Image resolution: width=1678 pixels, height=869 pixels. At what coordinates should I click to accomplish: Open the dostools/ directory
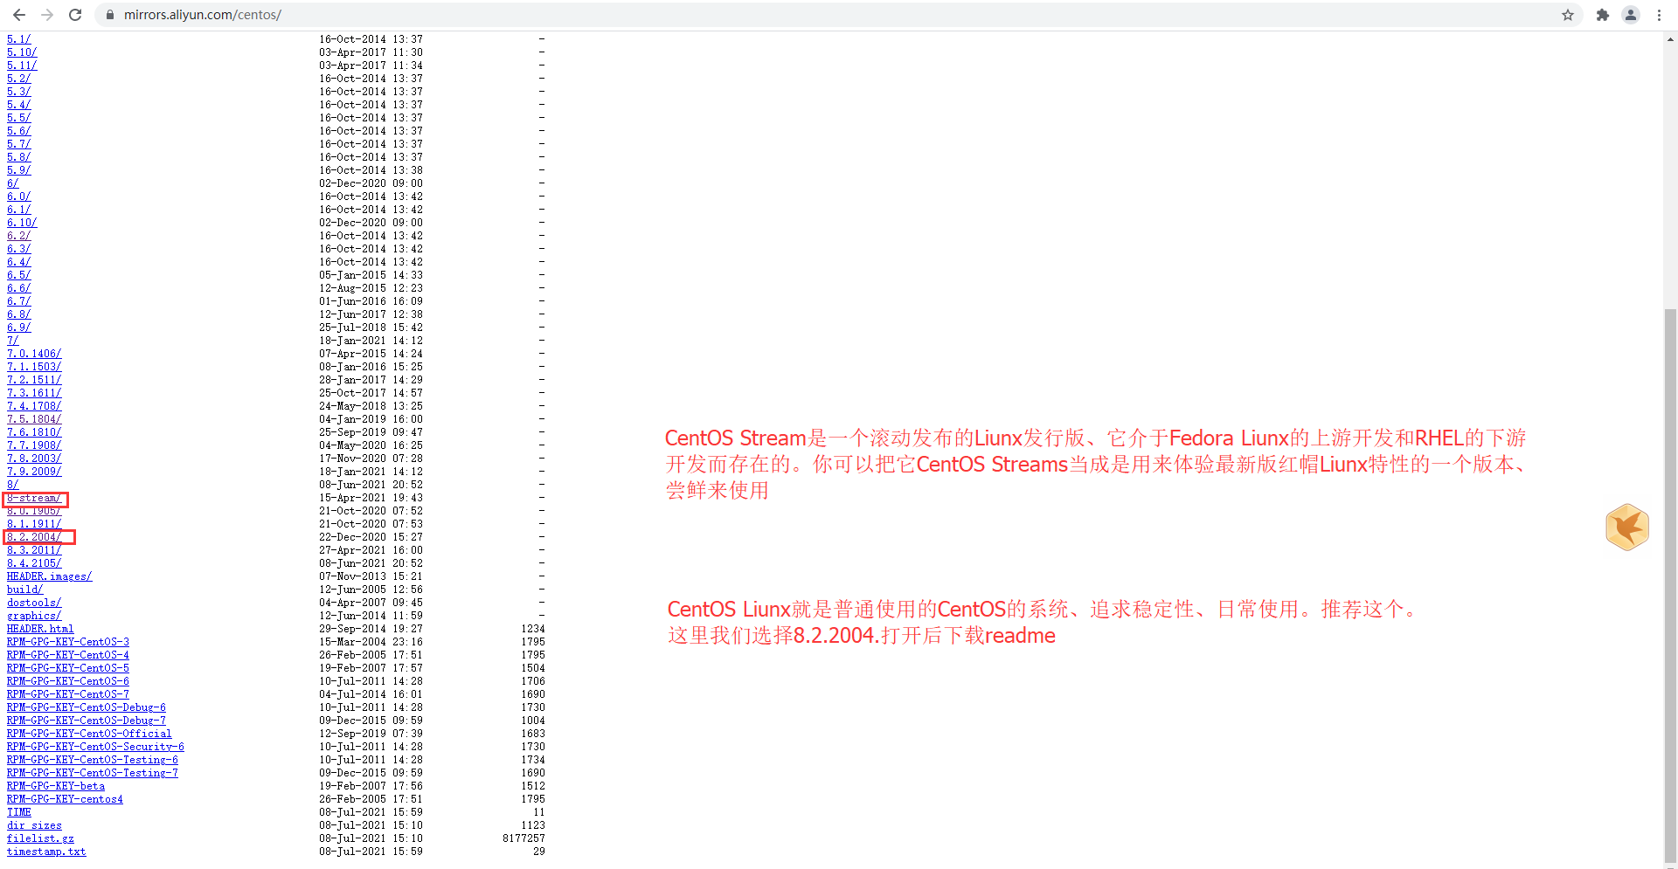coord(34,603)
